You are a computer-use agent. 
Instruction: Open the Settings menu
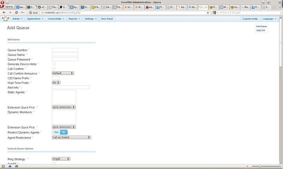click(x=91, y=19)
